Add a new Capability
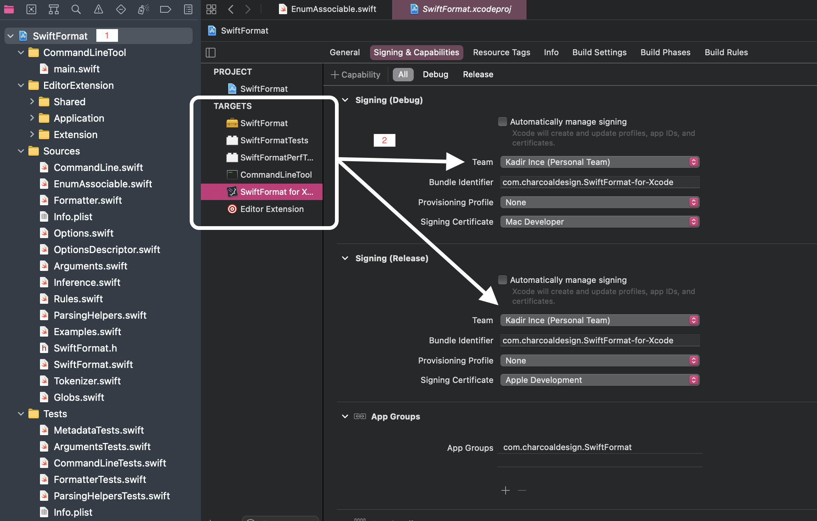Viewport: 817px width, 521px height. coord(355,75)
